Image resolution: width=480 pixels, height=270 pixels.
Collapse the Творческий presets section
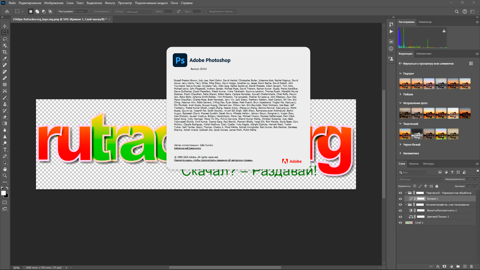coord(400,124)
